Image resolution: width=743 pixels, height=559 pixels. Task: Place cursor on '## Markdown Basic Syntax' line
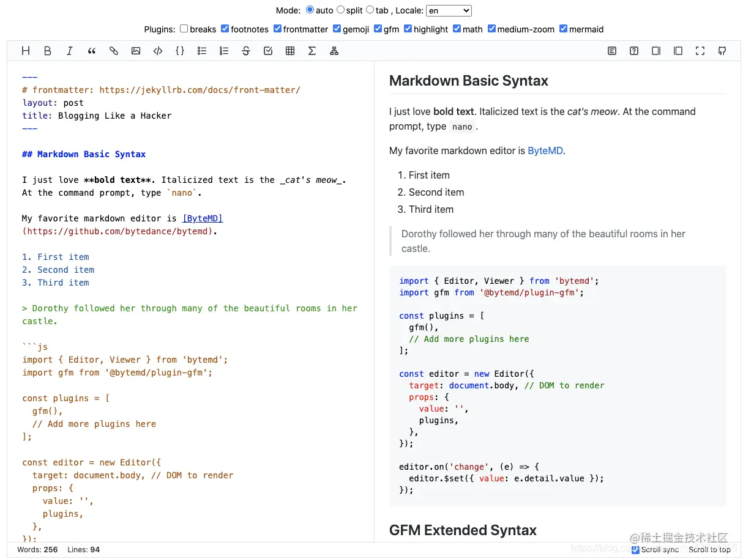click(x=84, y=154)
